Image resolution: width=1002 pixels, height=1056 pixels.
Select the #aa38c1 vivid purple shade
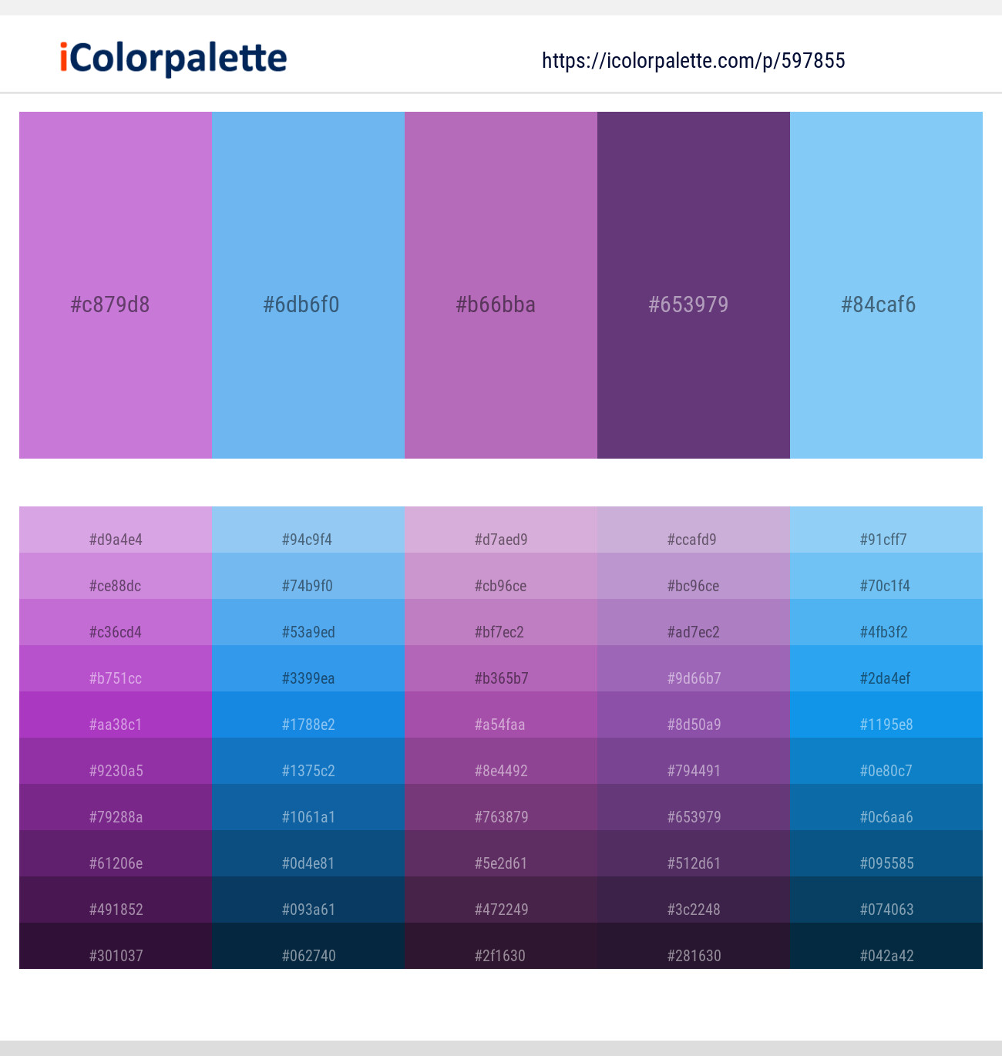click(x=116, y=715)
